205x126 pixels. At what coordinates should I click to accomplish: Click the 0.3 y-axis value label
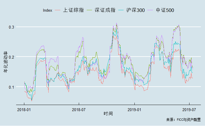coord(11,27)
